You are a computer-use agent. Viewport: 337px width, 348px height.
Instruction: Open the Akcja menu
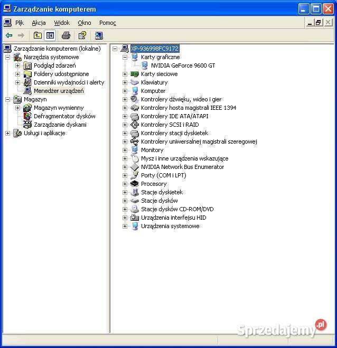(39, 23)
